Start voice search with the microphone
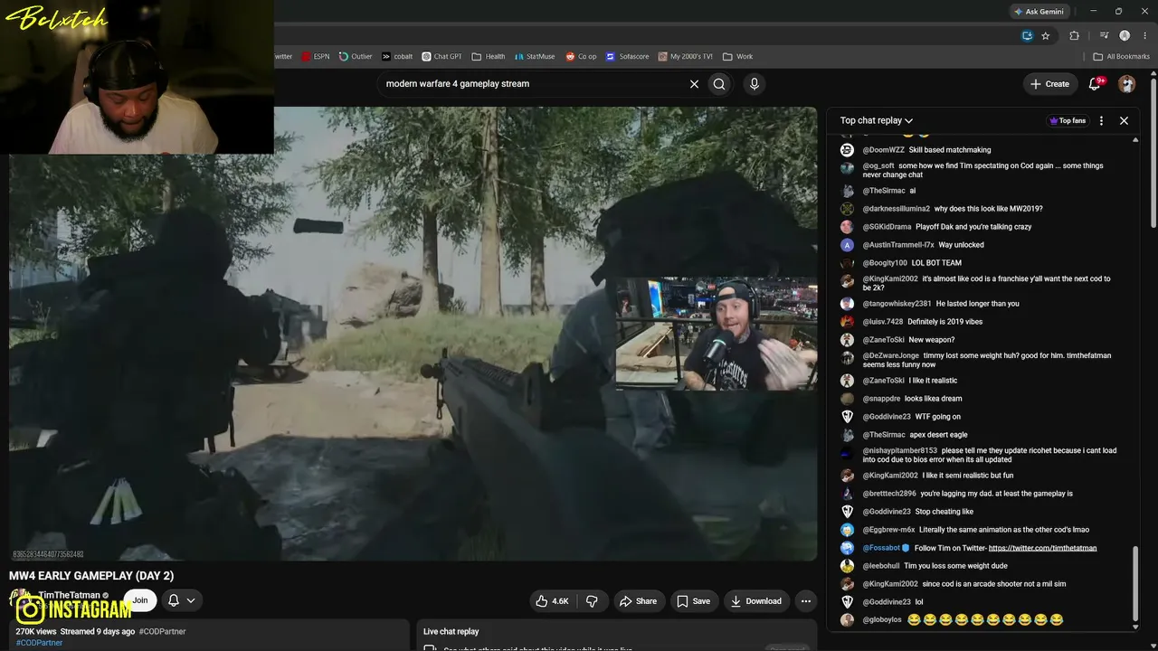The image size is (1158, 651). [x=755, y=84]
